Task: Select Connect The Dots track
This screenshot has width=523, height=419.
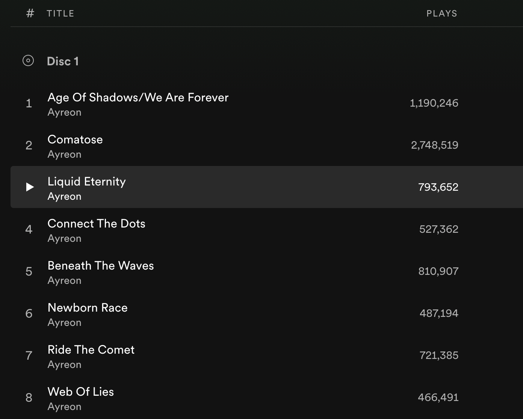Action: coord(96,224)
